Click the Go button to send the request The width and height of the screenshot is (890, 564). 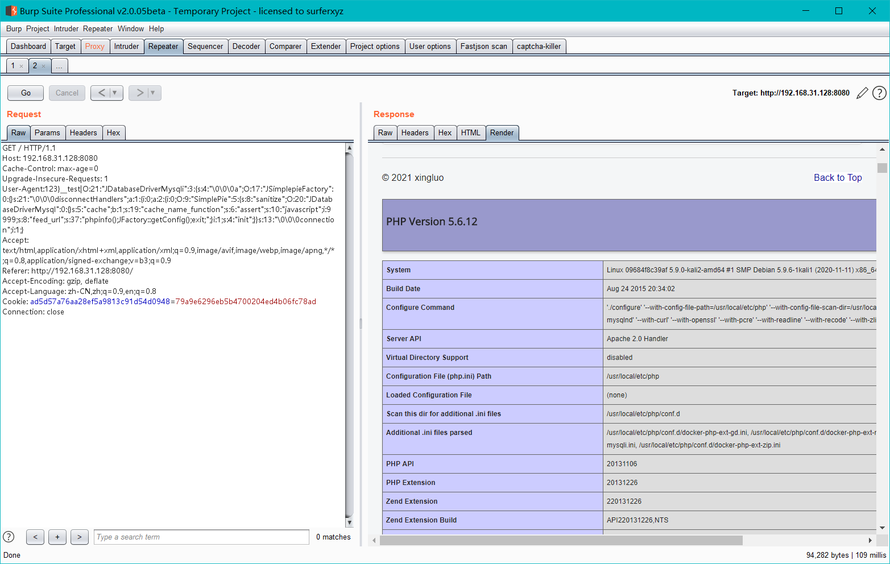click(x=25, y=93)
